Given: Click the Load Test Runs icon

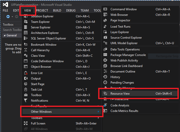Looking at the screenshot, I should click(x=105, y=27).
